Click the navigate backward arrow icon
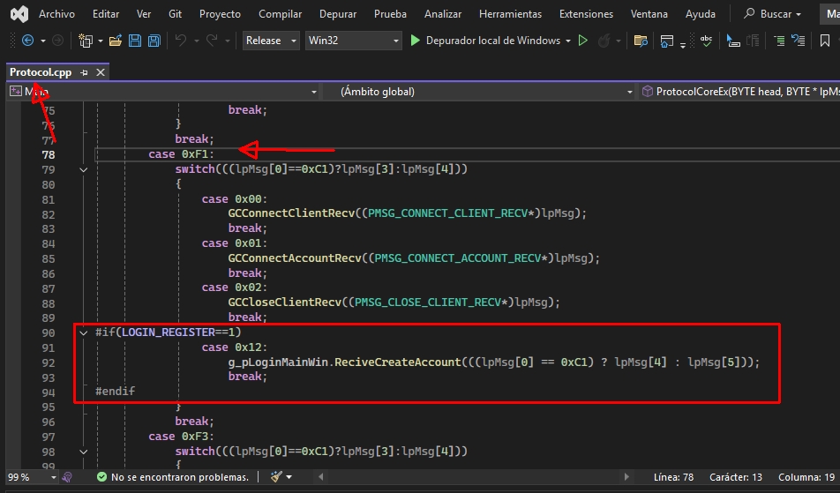This screenshot has height=493, width=840. 27,41
